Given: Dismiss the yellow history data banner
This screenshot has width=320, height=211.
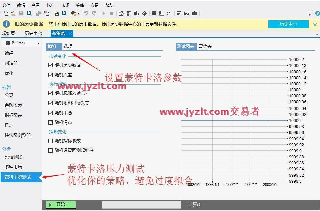Looking at the screenshot, I should point(315,25).
